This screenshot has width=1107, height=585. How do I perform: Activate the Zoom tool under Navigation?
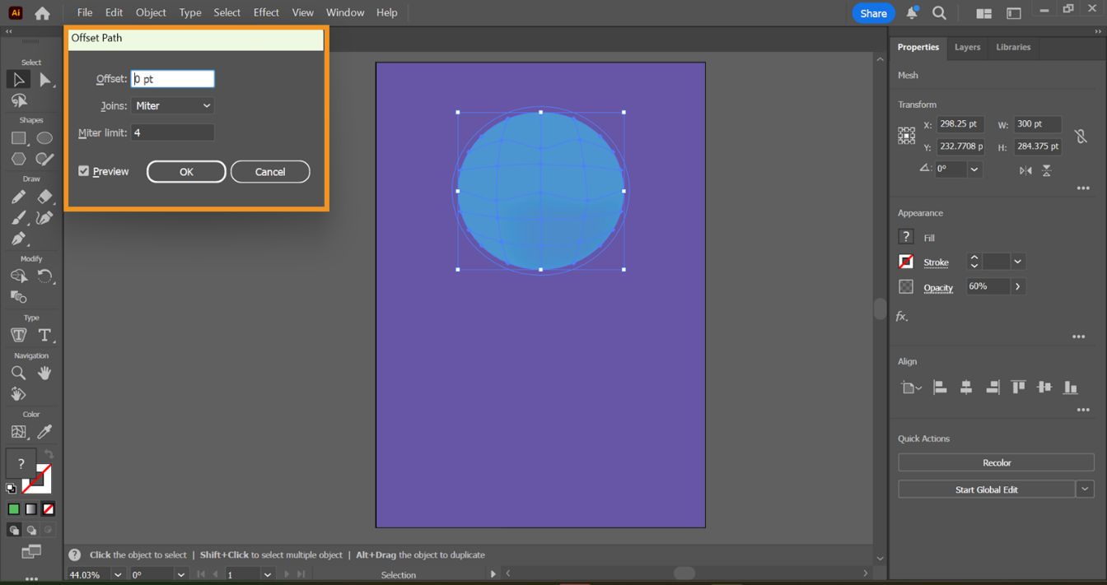(x=18, y=372)
